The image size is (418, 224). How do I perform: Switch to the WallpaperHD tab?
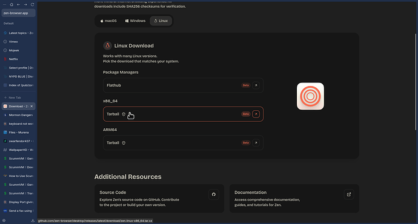[x=18, y=150]
